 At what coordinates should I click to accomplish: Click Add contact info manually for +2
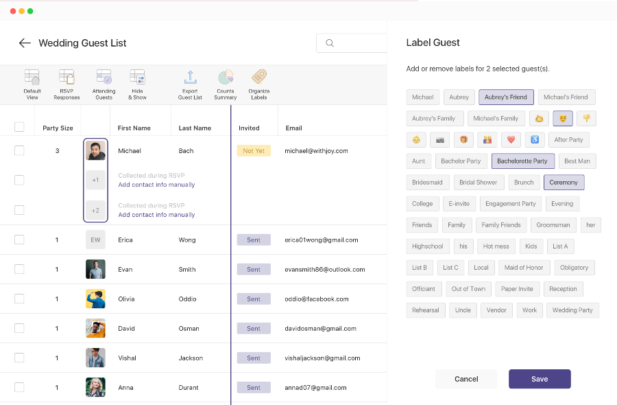pos(156,215)
